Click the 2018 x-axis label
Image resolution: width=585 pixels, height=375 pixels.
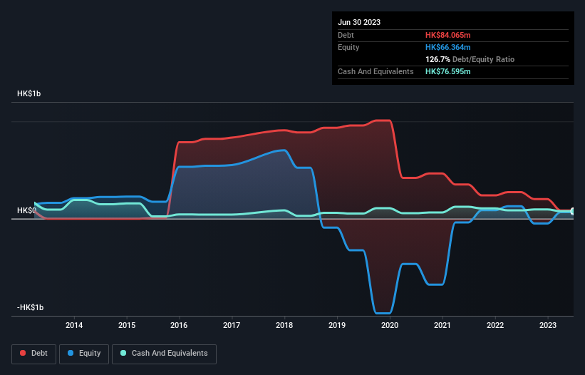(284, 325)
